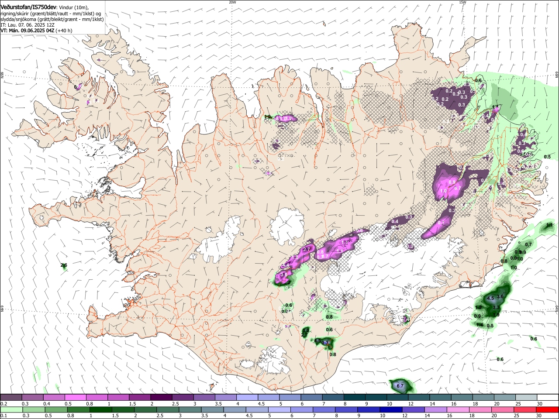Click the dark navy 10–12 rain legend swatch
Screen dimensions: 559x419
[390, 409]
